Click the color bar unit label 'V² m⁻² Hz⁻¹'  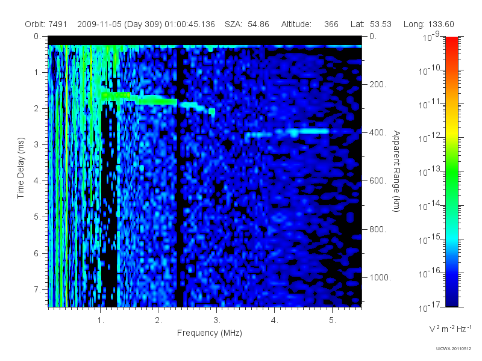pos(450,329)
